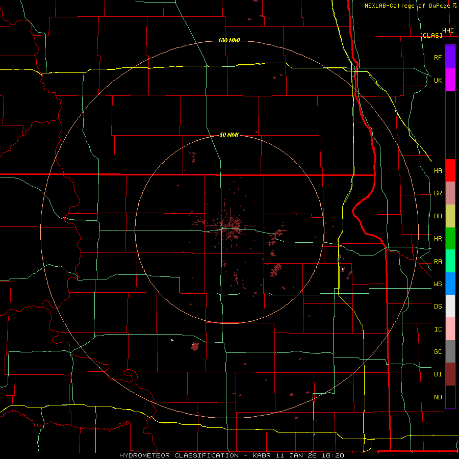Click the dark red BI swatch
459x459 pixels.
(450, 374)
